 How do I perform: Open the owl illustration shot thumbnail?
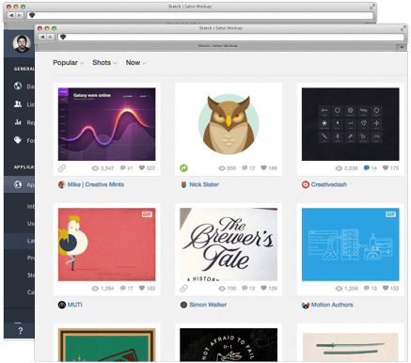click(x=229, y=124)
